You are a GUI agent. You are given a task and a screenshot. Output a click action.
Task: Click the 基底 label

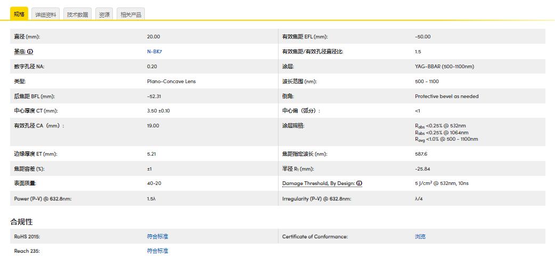20,52
